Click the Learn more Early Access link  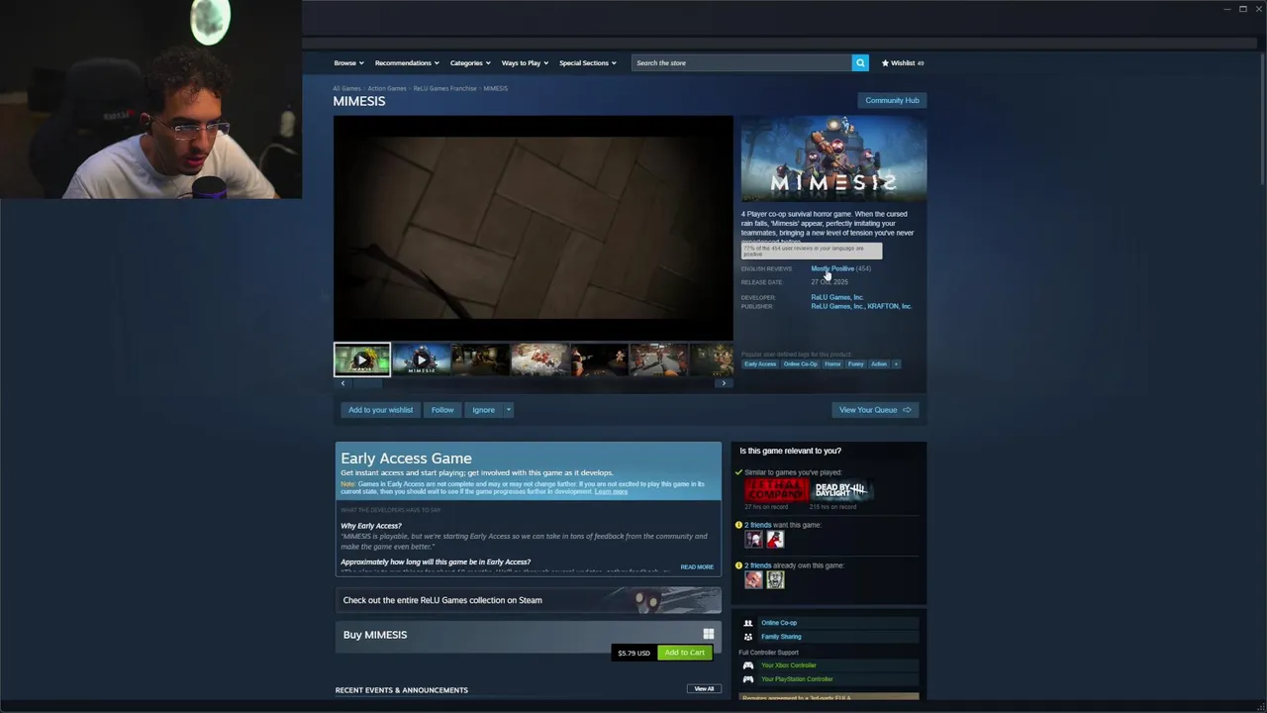[x=611, y=491]
